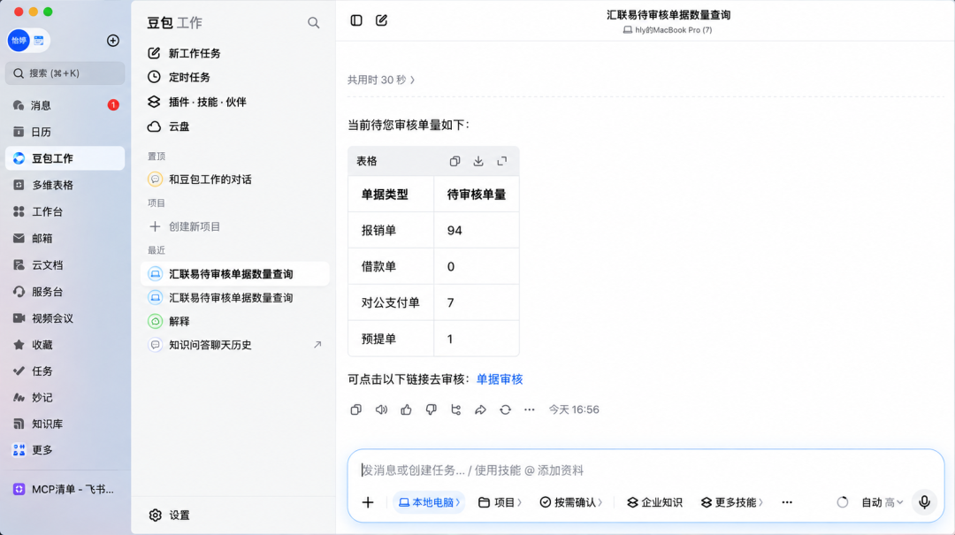The height and width of the screenshot is (535, 955).
Task: Share the response via forward arrow
Action: tap(480, 409)
